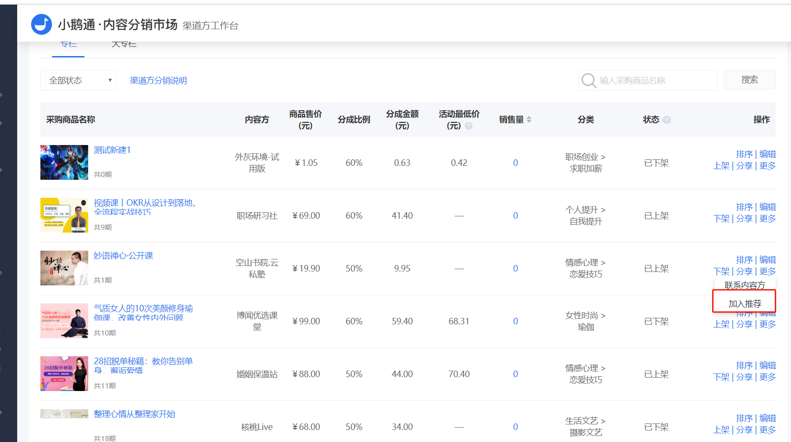Open 更多 menu for OKR video course

[767, 219]
